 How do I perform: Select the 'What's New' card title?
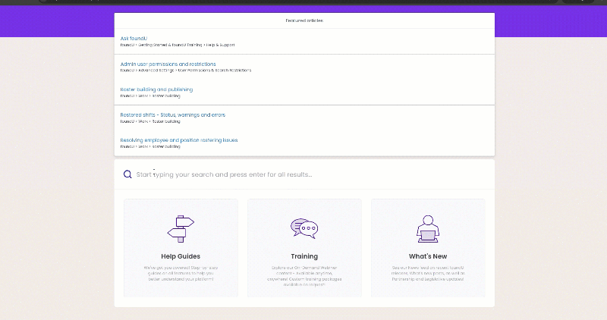pyautogui.click(x=428, y=256)
